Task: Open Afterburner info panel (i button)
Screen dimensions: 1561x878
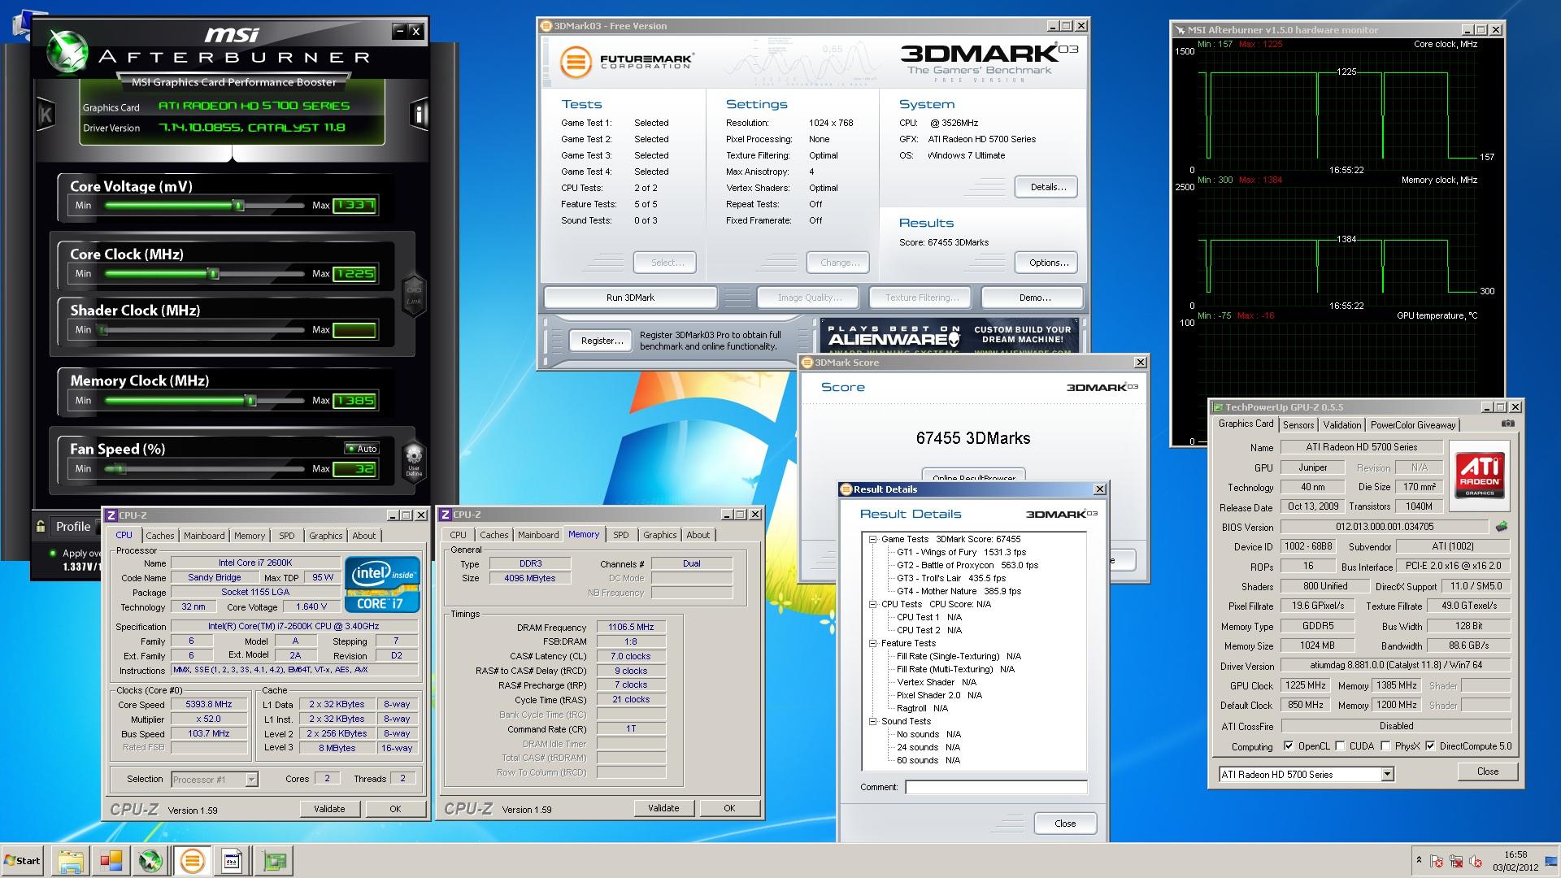Action: (420, 115)
